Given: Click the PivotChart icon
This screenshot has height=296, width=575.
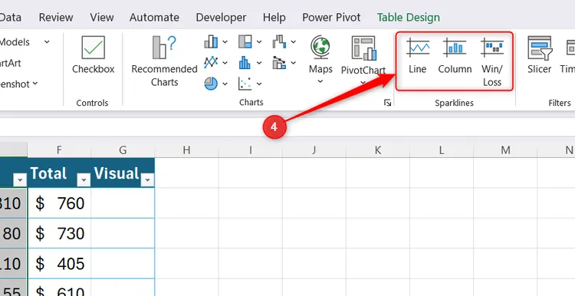Looking at the screenshot, I should 363,48.
